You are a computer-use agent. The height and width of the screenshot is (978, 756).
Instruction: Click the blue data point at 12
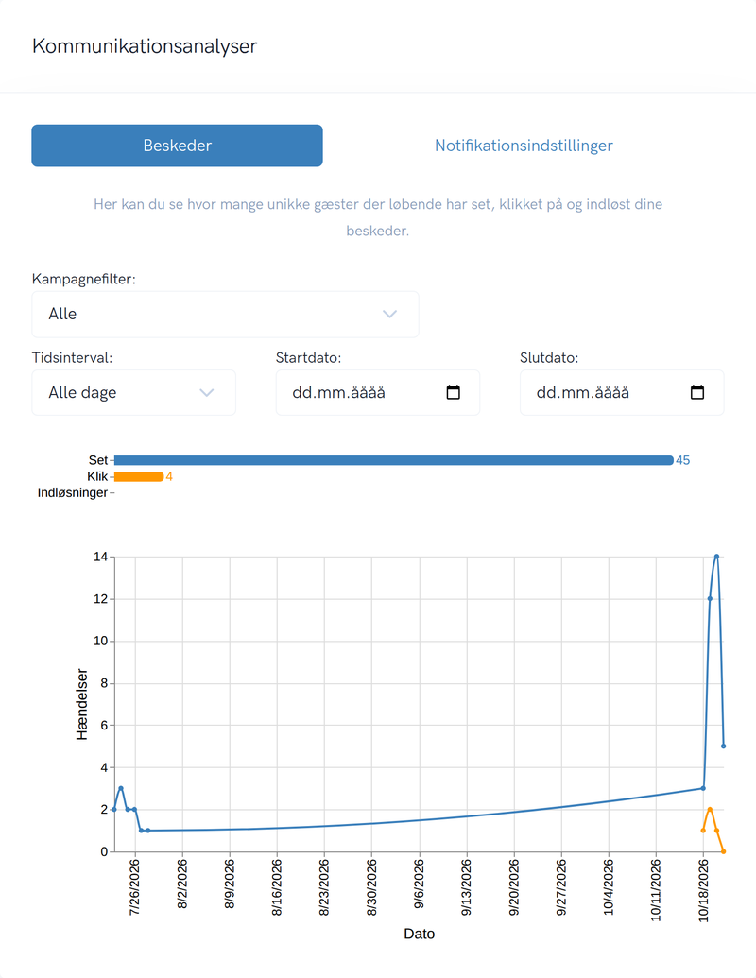tap(710, 599)
